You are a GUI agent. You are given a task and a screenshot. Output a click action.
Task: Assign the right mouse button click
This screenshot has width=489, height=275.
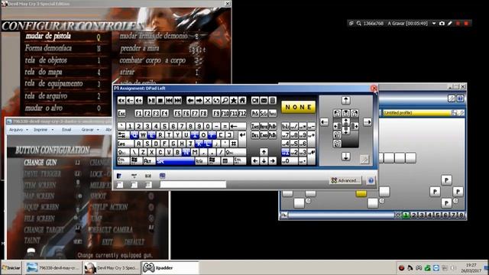pyautogui.click(x=355, y=113)
